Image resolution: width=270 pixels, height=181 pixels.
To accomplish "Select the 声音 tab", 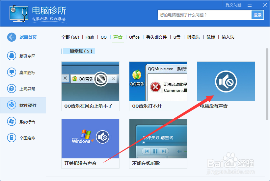I will pyautogui.click(x=118, y=37).
